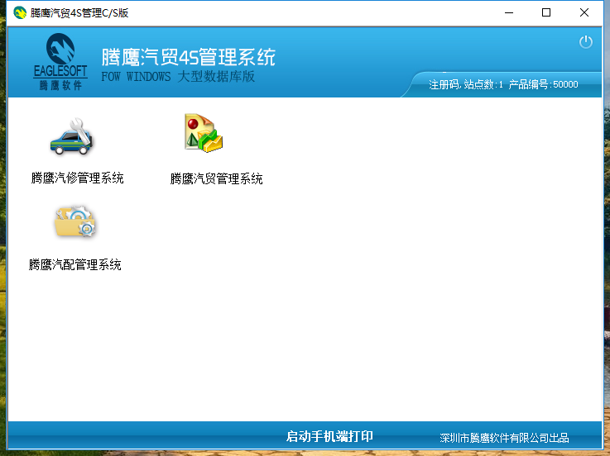Close the 腾鹰汽贸4S管理 window

click(584, 13)
